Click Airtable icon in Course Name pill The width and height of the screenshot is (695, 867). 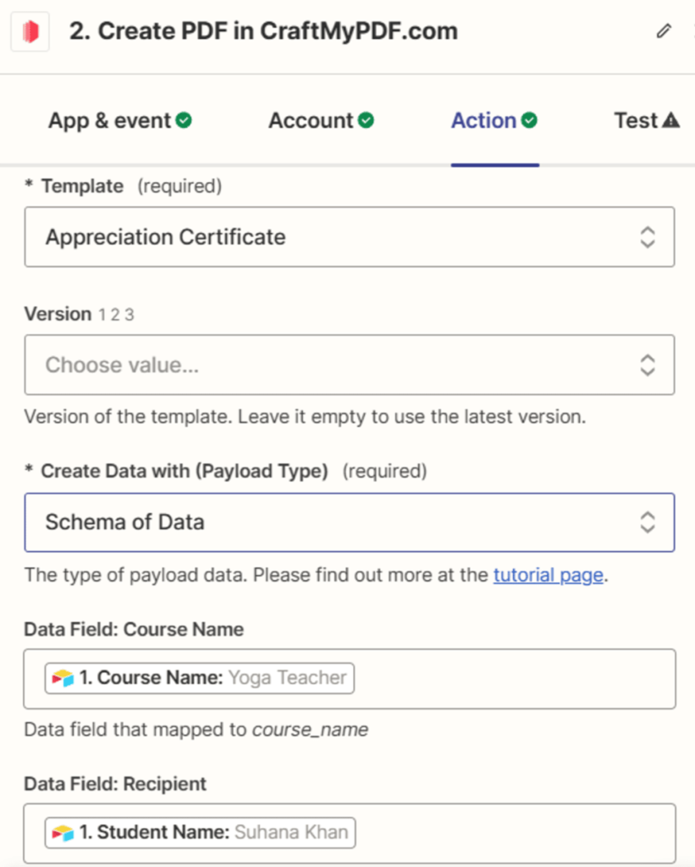pyautogui.click(x=63, y=678)
